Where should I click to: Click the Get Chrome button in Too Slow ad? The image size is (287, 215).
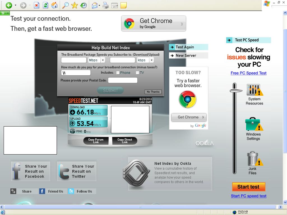pyautogui.click(x=189, y=117)
